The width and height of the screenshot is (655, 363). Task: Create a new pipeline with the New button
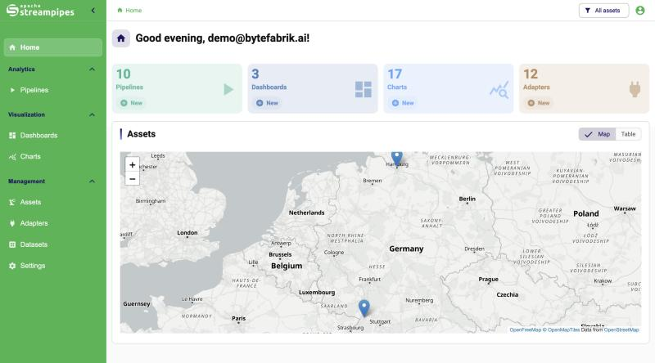[x=131, y=103]
